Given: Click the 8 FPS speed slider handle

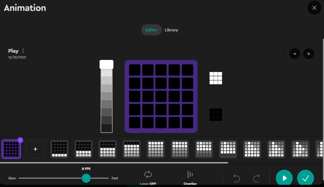Looking at the screenshot, I should pyautogui.click(x=86, y=178).
